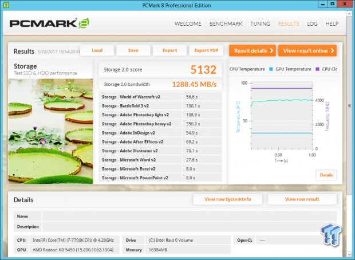Image resolution: width=355 pixels, height=260 pixels.
Task: Click the 350.3 s result value
Action: pyautogui.click(x=193, y=124)
